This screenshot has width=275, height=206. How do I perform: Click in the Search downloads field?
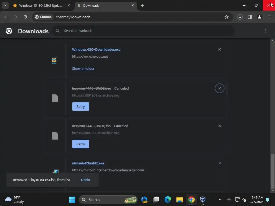(x=143, y=31)
